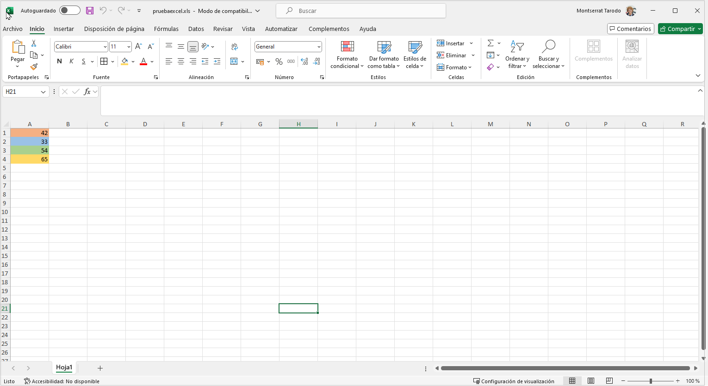Center text with the alignment icon
Viewport: 708px width, 386px height.
click(x=180, y=61)
